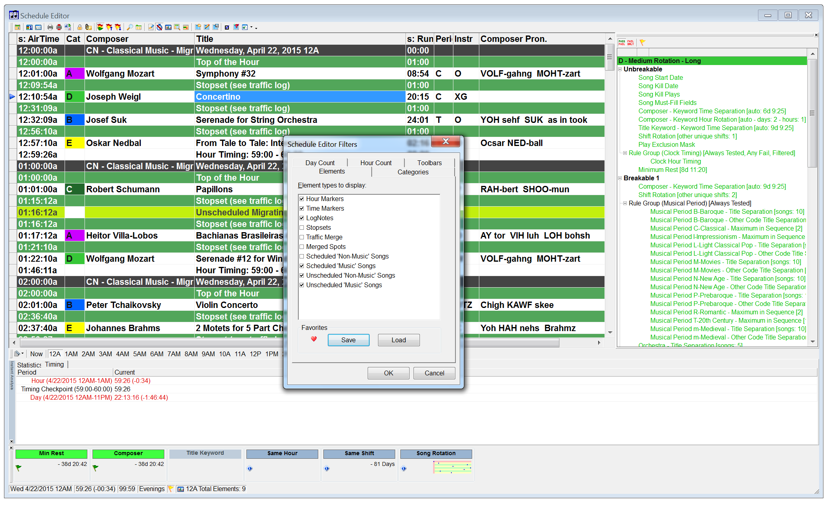The image size is (835, 513).
Task: Click the Save favorites button
Action: tap(348, 340)
